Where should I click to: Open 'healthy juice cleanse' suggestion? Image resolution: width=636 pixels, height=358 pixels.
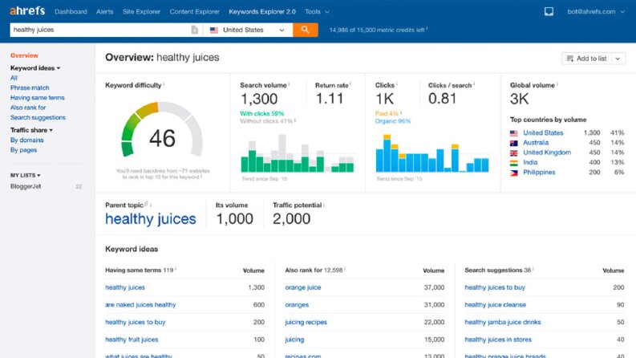[x=495, y=305]
